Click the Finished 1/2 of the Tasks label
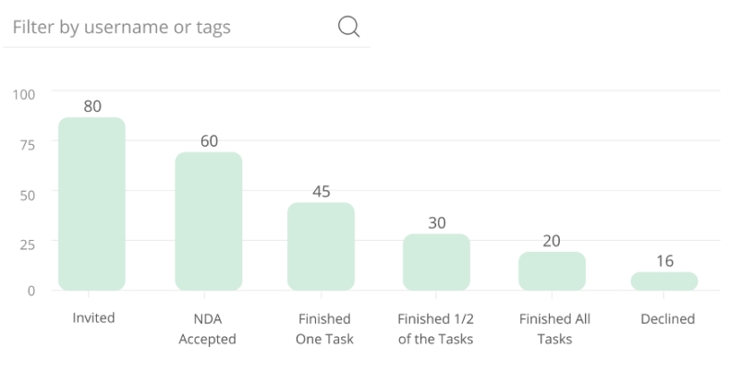 pos(435,329)
